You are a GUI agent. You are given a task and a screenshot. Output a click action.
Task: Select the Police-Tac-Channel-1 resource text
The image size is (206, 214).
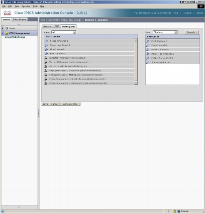pos(162,54)
